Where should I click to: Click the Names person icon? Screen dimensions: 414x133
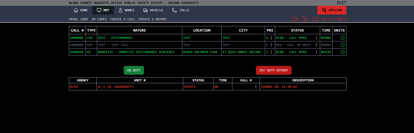point(121,10)
